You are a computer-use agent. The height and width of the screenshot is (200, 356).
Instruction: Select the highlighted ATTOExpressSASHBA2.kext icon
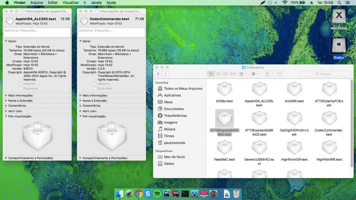click(x=224, y=119)
